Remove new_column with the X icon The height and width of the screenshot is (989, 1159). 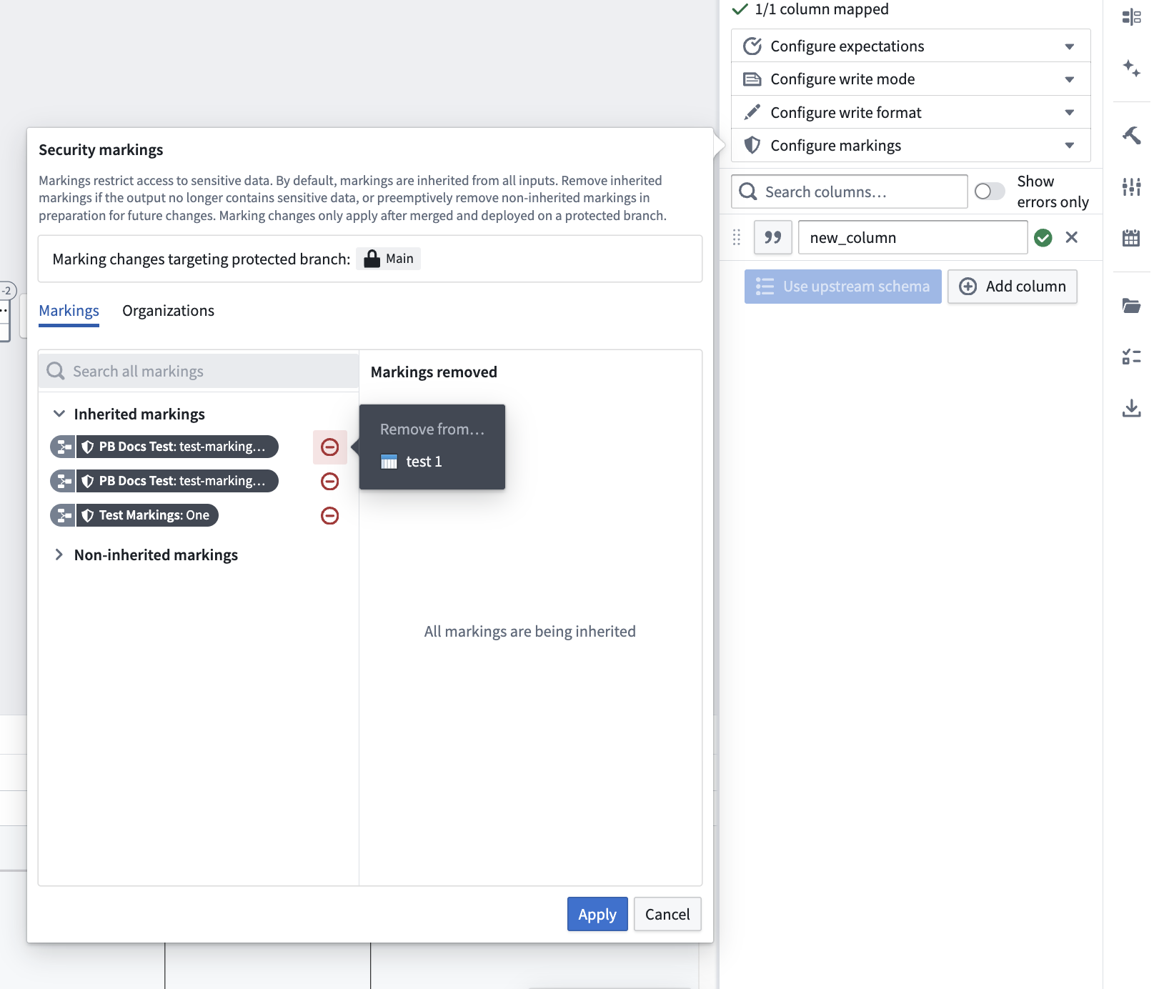coord(1071,237)
